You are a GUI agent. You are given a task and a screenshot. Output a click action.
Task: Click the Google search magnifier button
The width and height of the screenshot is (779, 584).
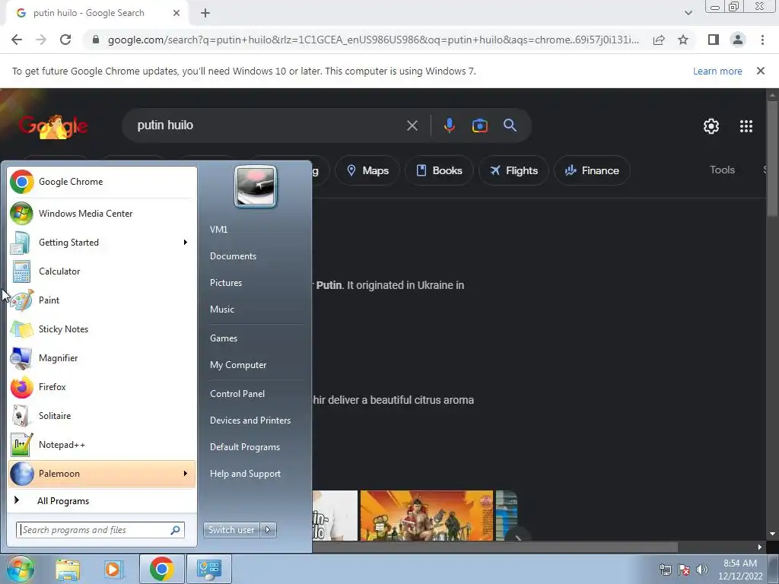point(510,125)
